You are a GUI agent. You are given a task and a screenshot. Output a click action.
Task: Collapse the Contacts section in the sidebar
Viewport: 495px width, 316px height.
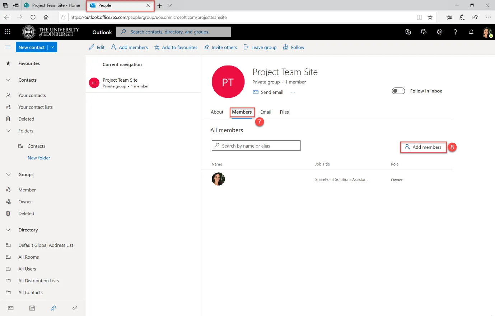coord(8,80)
